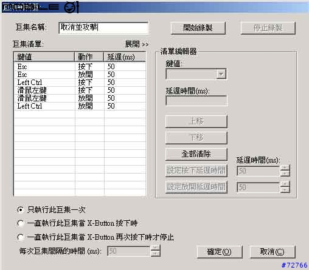Viewport: 309px width, 270px height.
Task: Decrease the press delay with the down arrow
Action: coord(285,174)
